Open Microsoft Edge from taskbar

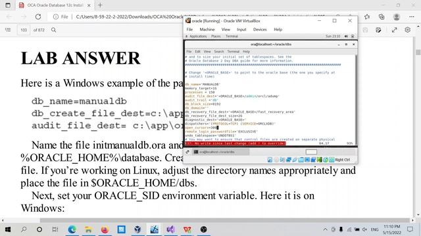(x=72, y=229)
